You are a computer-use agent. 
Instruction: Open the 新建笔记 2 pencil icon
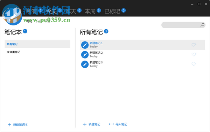pyautogui.click(x=85, y=55)
